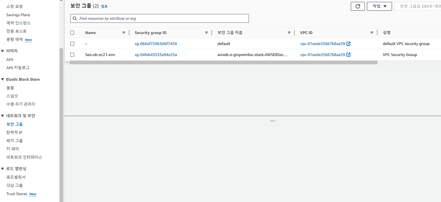Check the default security group row
Screen dimensions: 441x202
[x=72, y=44]
